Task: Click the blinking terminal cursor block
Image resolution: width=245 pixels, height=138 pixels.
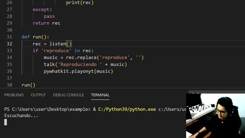Action: (x=5, y=122)
